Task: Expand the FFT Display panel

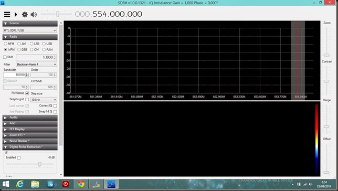Action: [x=30, y=130]
